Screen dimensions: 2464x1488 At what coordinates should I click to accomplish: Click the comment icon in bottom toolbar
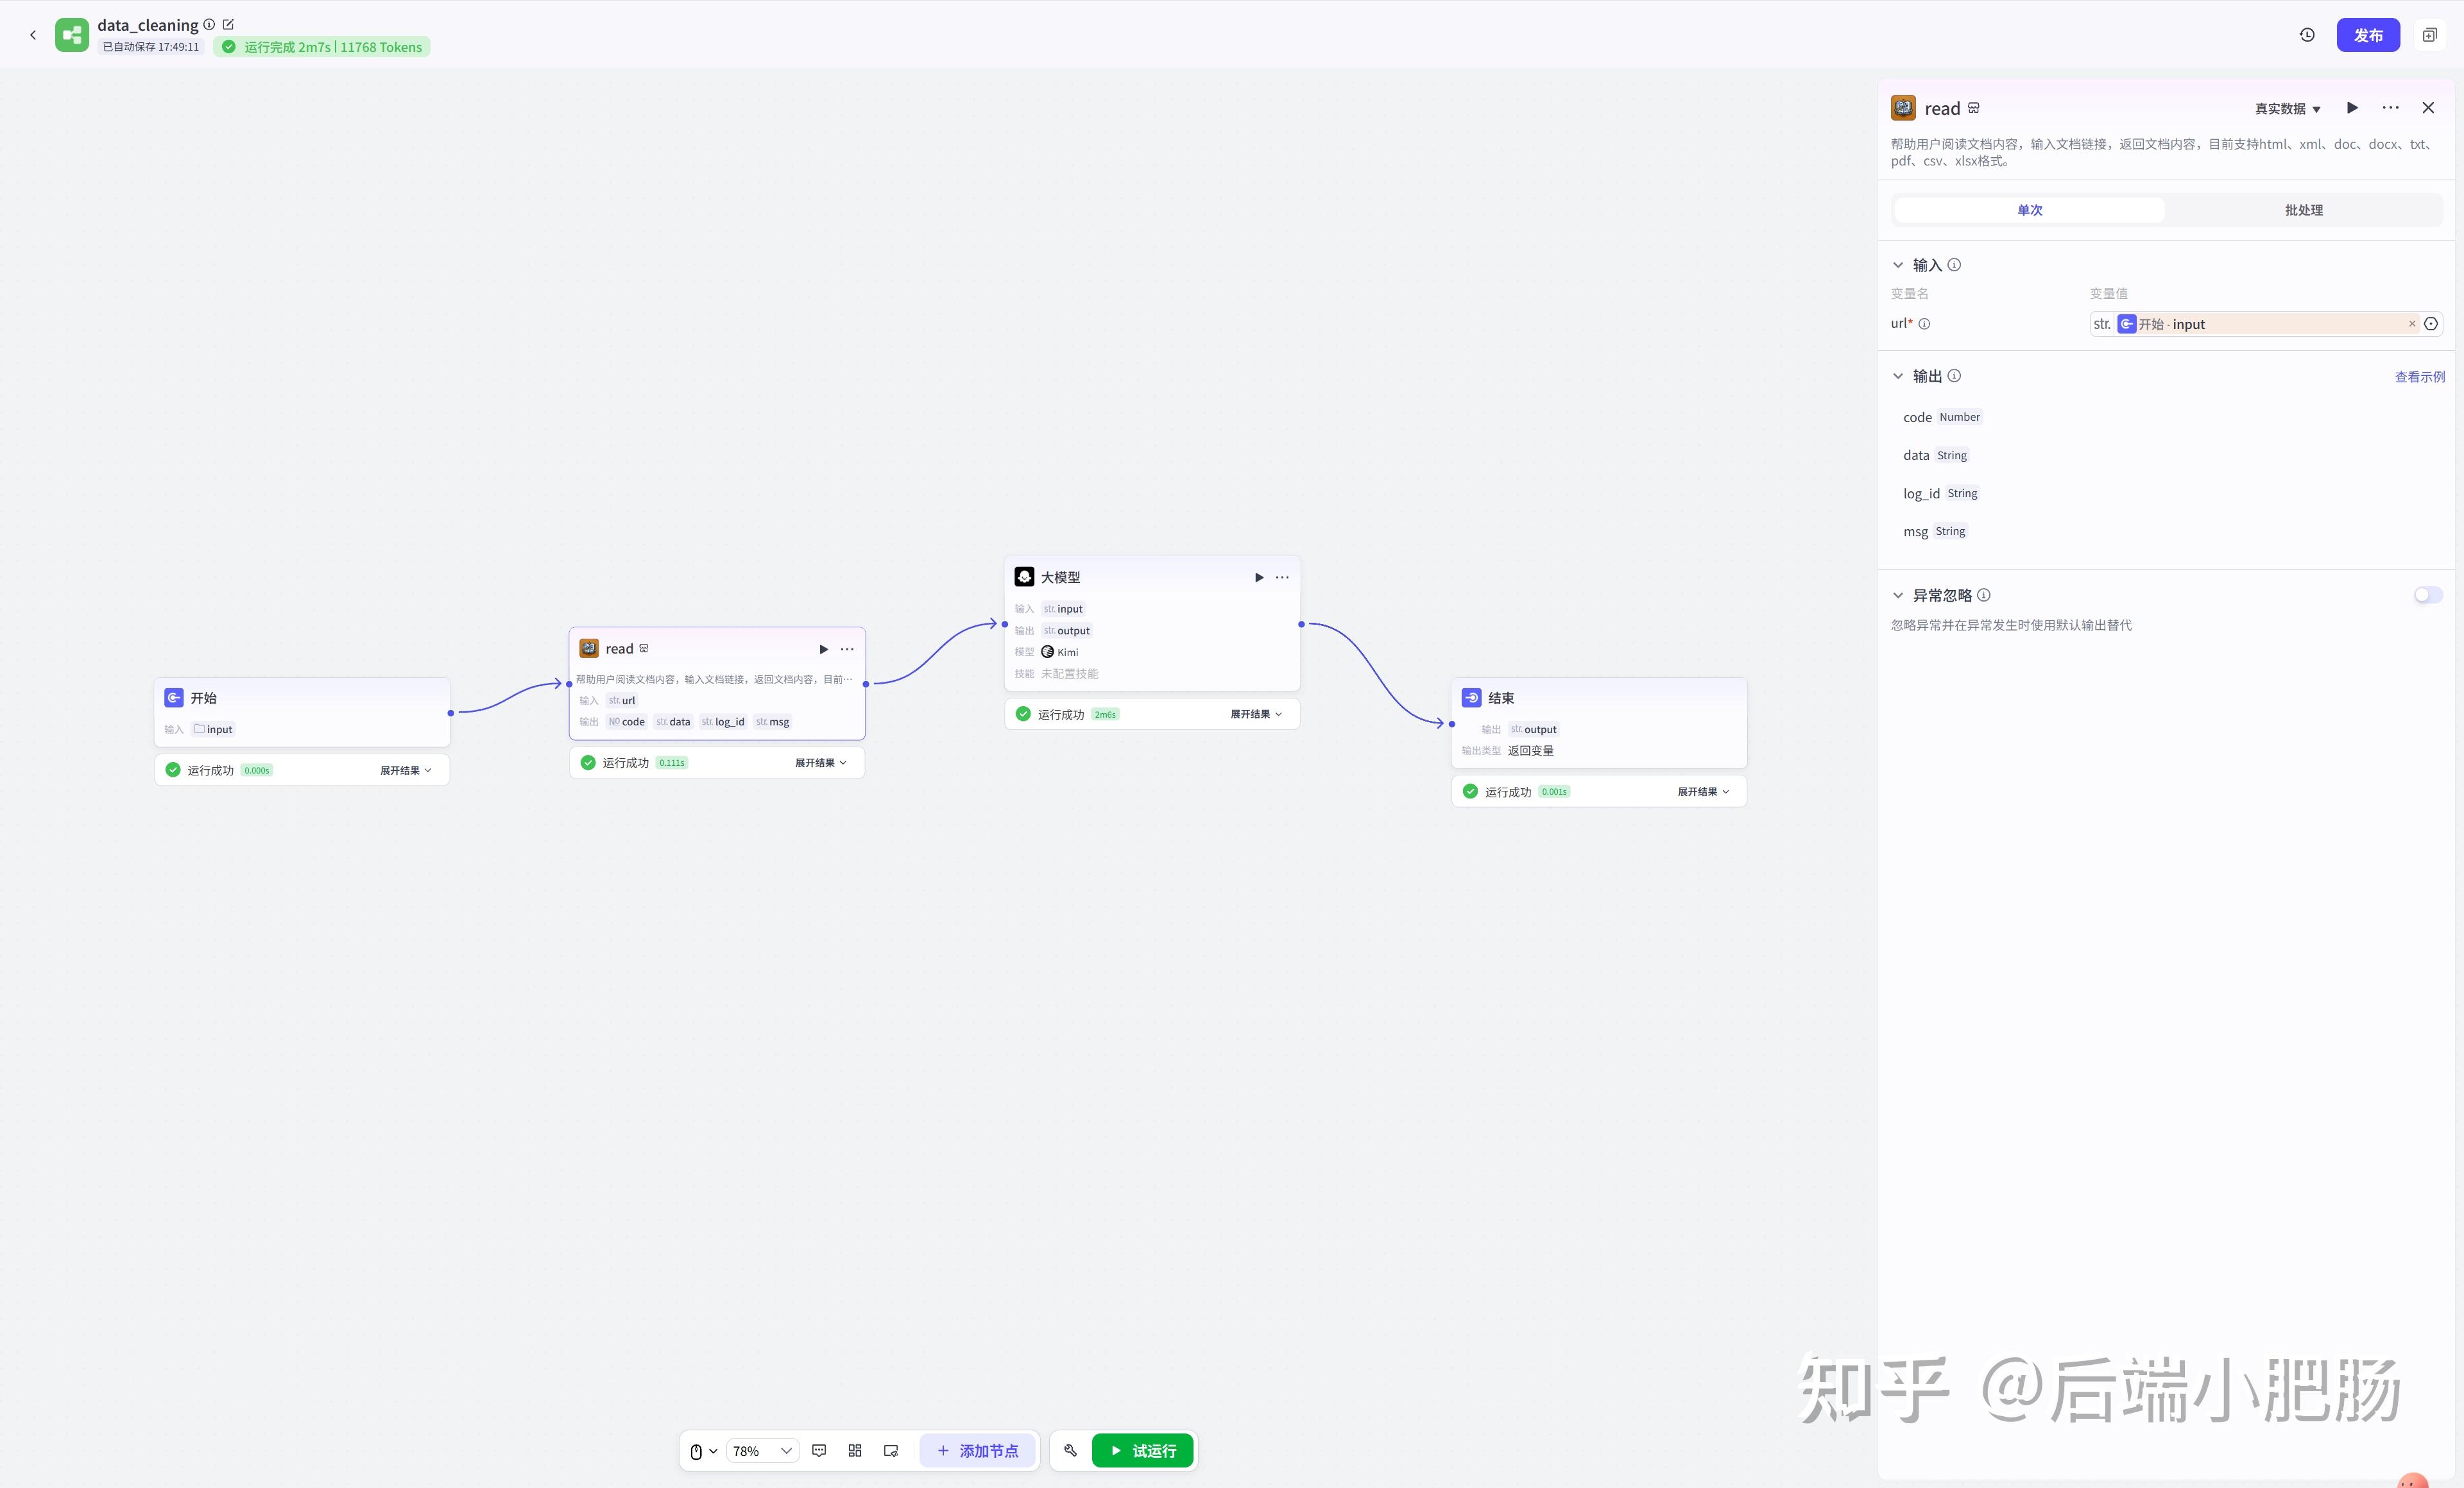(819, 1450)
